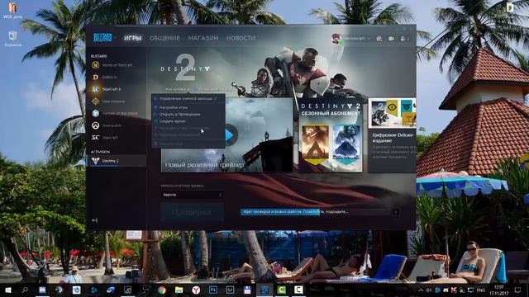Image resolution: width=529 pixels, height=297 pixels.
Task: Show hidden tray icons chevron
Action: (421, 290)
